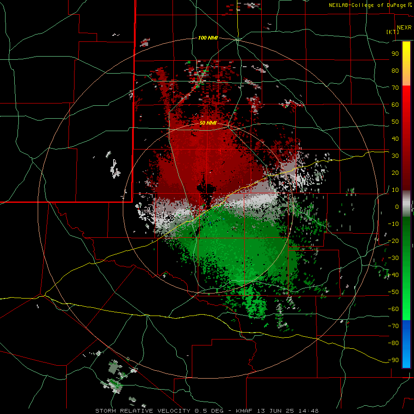
Task: Click the "50 NMI" range ring label
Action: 208,123
